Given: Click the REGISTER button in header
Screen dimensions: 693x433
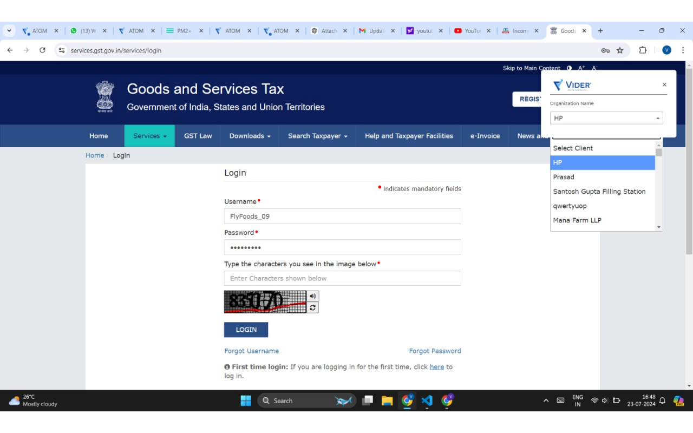Looking at the screenshot, I should [x=527, y=99].
